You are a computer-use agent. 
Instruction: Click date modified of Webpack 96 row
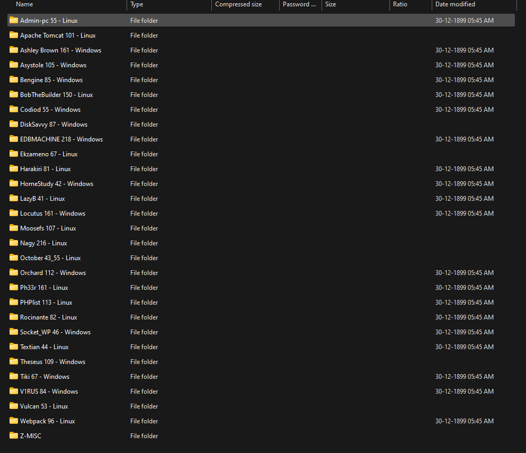point(464,421)
